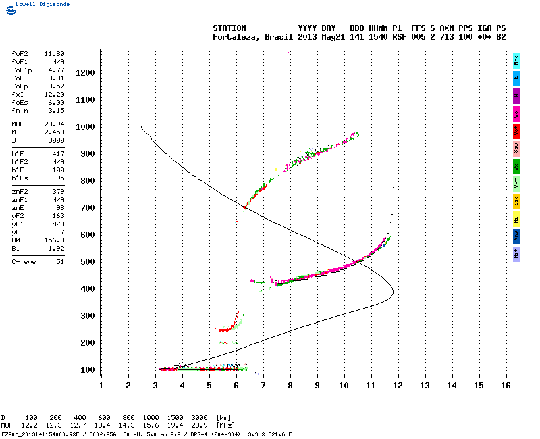Click the Lowell Digisonde globe logo

tap(11, 10)
